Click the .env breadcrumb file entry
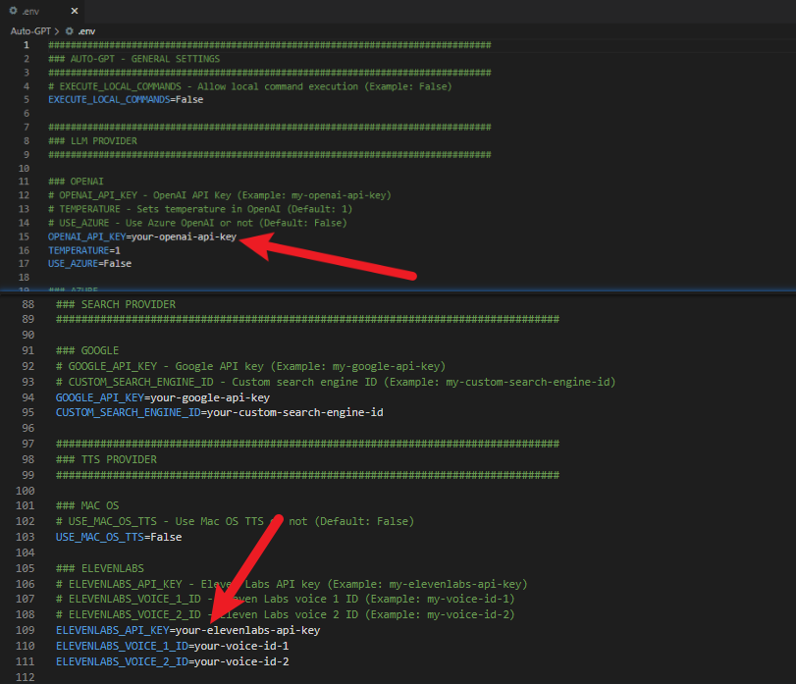 [x=86, y=31]
